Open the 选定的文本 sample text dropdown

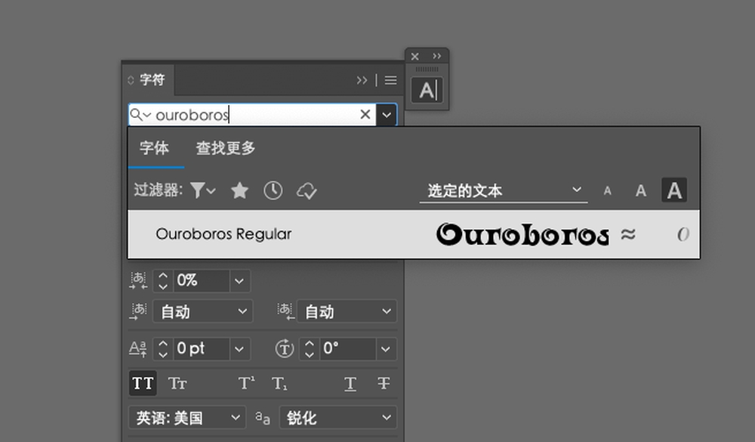tap(504, 190)
